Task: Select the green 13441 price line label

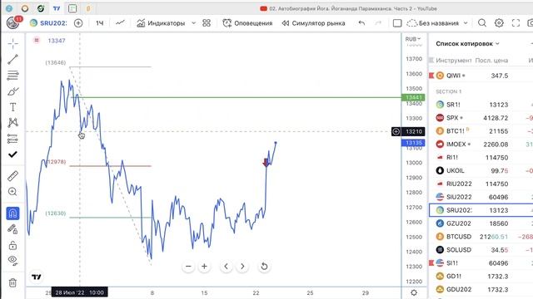Action: (413, 98)
